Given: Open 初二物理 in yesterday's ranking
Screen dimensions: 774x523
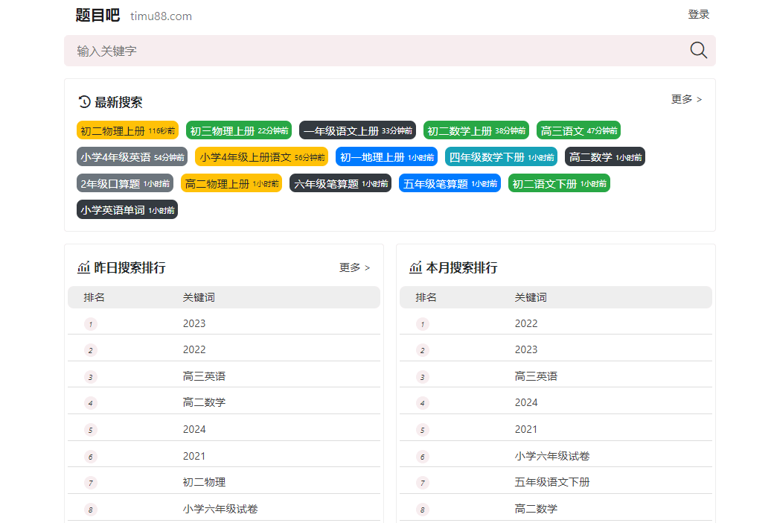Looking at the screenshot, I should click(204, 482).
